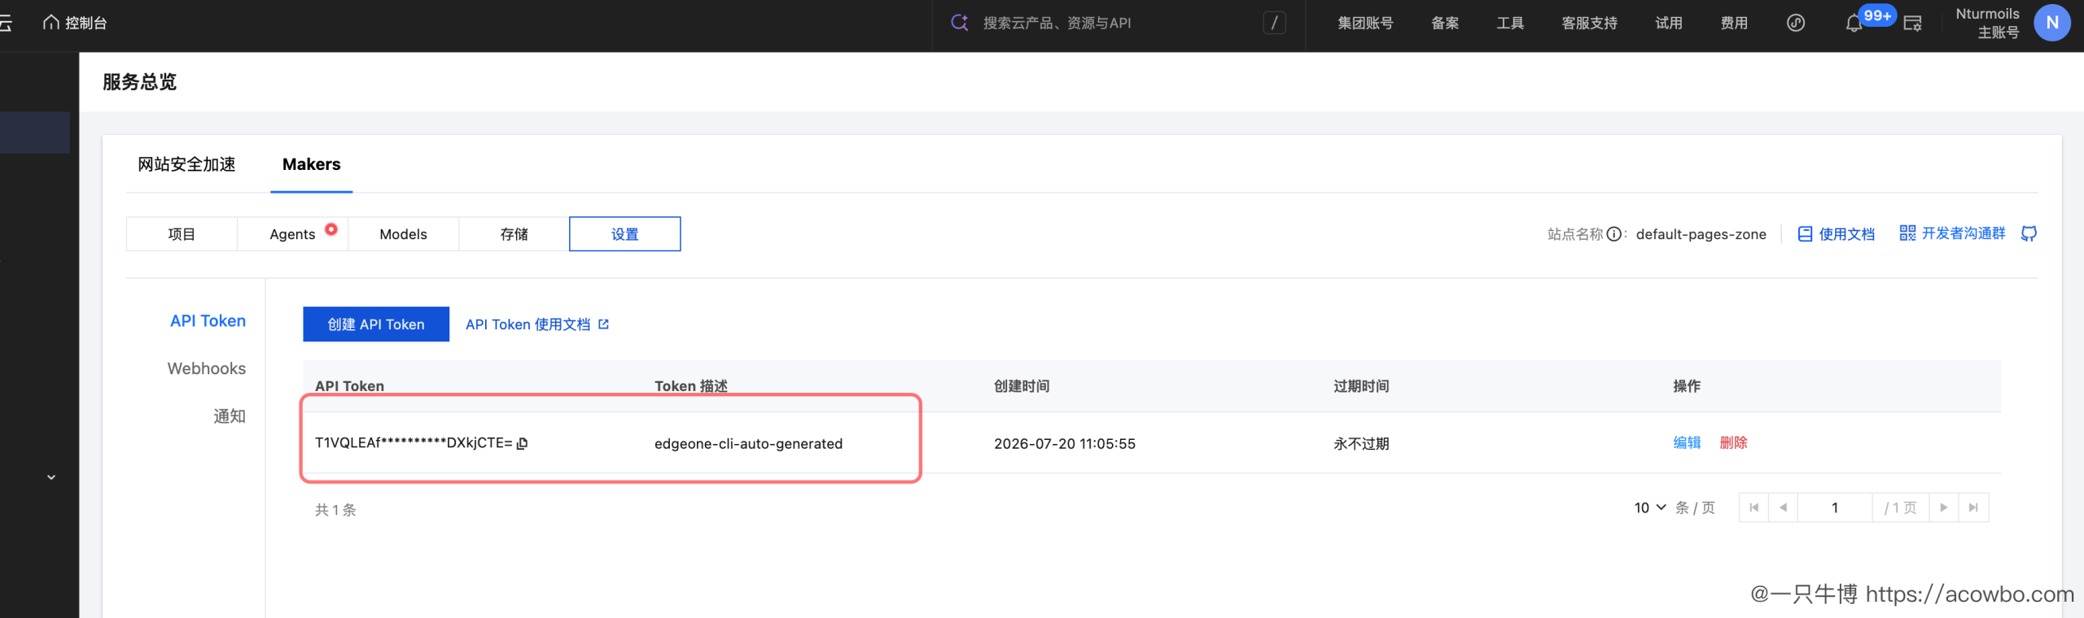This screenshot has width=2084, height=618.
Task: Click the slash shortcut key icon in search
Action: 1275,23
